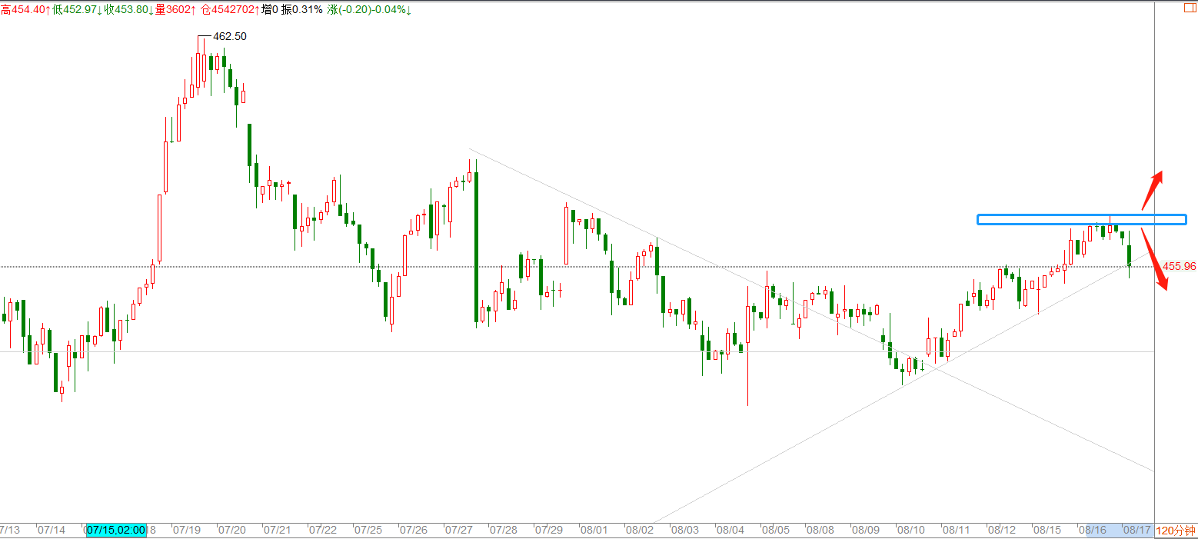
Task: Click the 07/22 date on the time axis
Action: (323, 531)
